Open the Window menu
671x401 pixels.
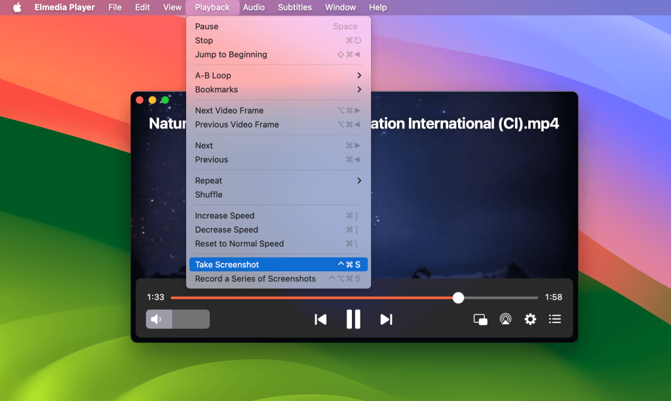[340, 7]
